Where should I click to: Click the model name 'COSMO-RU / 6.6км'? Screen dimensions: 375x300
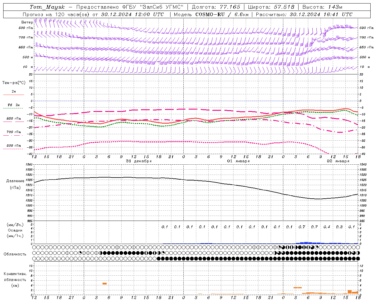pos(222,14)
